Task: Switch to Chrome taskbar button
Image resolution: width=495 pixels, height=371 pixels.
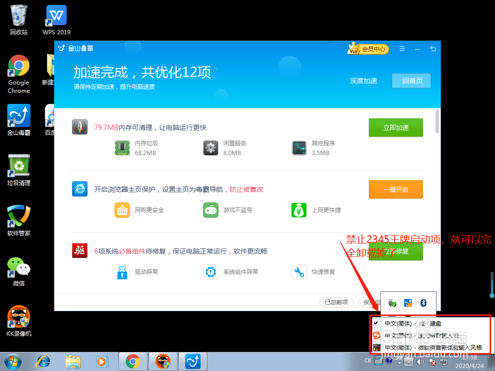Action: 132,361
